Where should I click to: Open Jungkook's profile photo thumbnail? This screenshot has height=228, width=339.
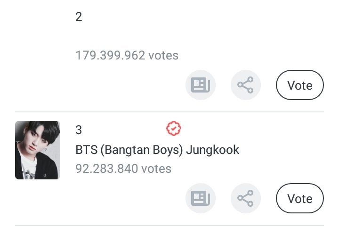[x=38, y=150]
